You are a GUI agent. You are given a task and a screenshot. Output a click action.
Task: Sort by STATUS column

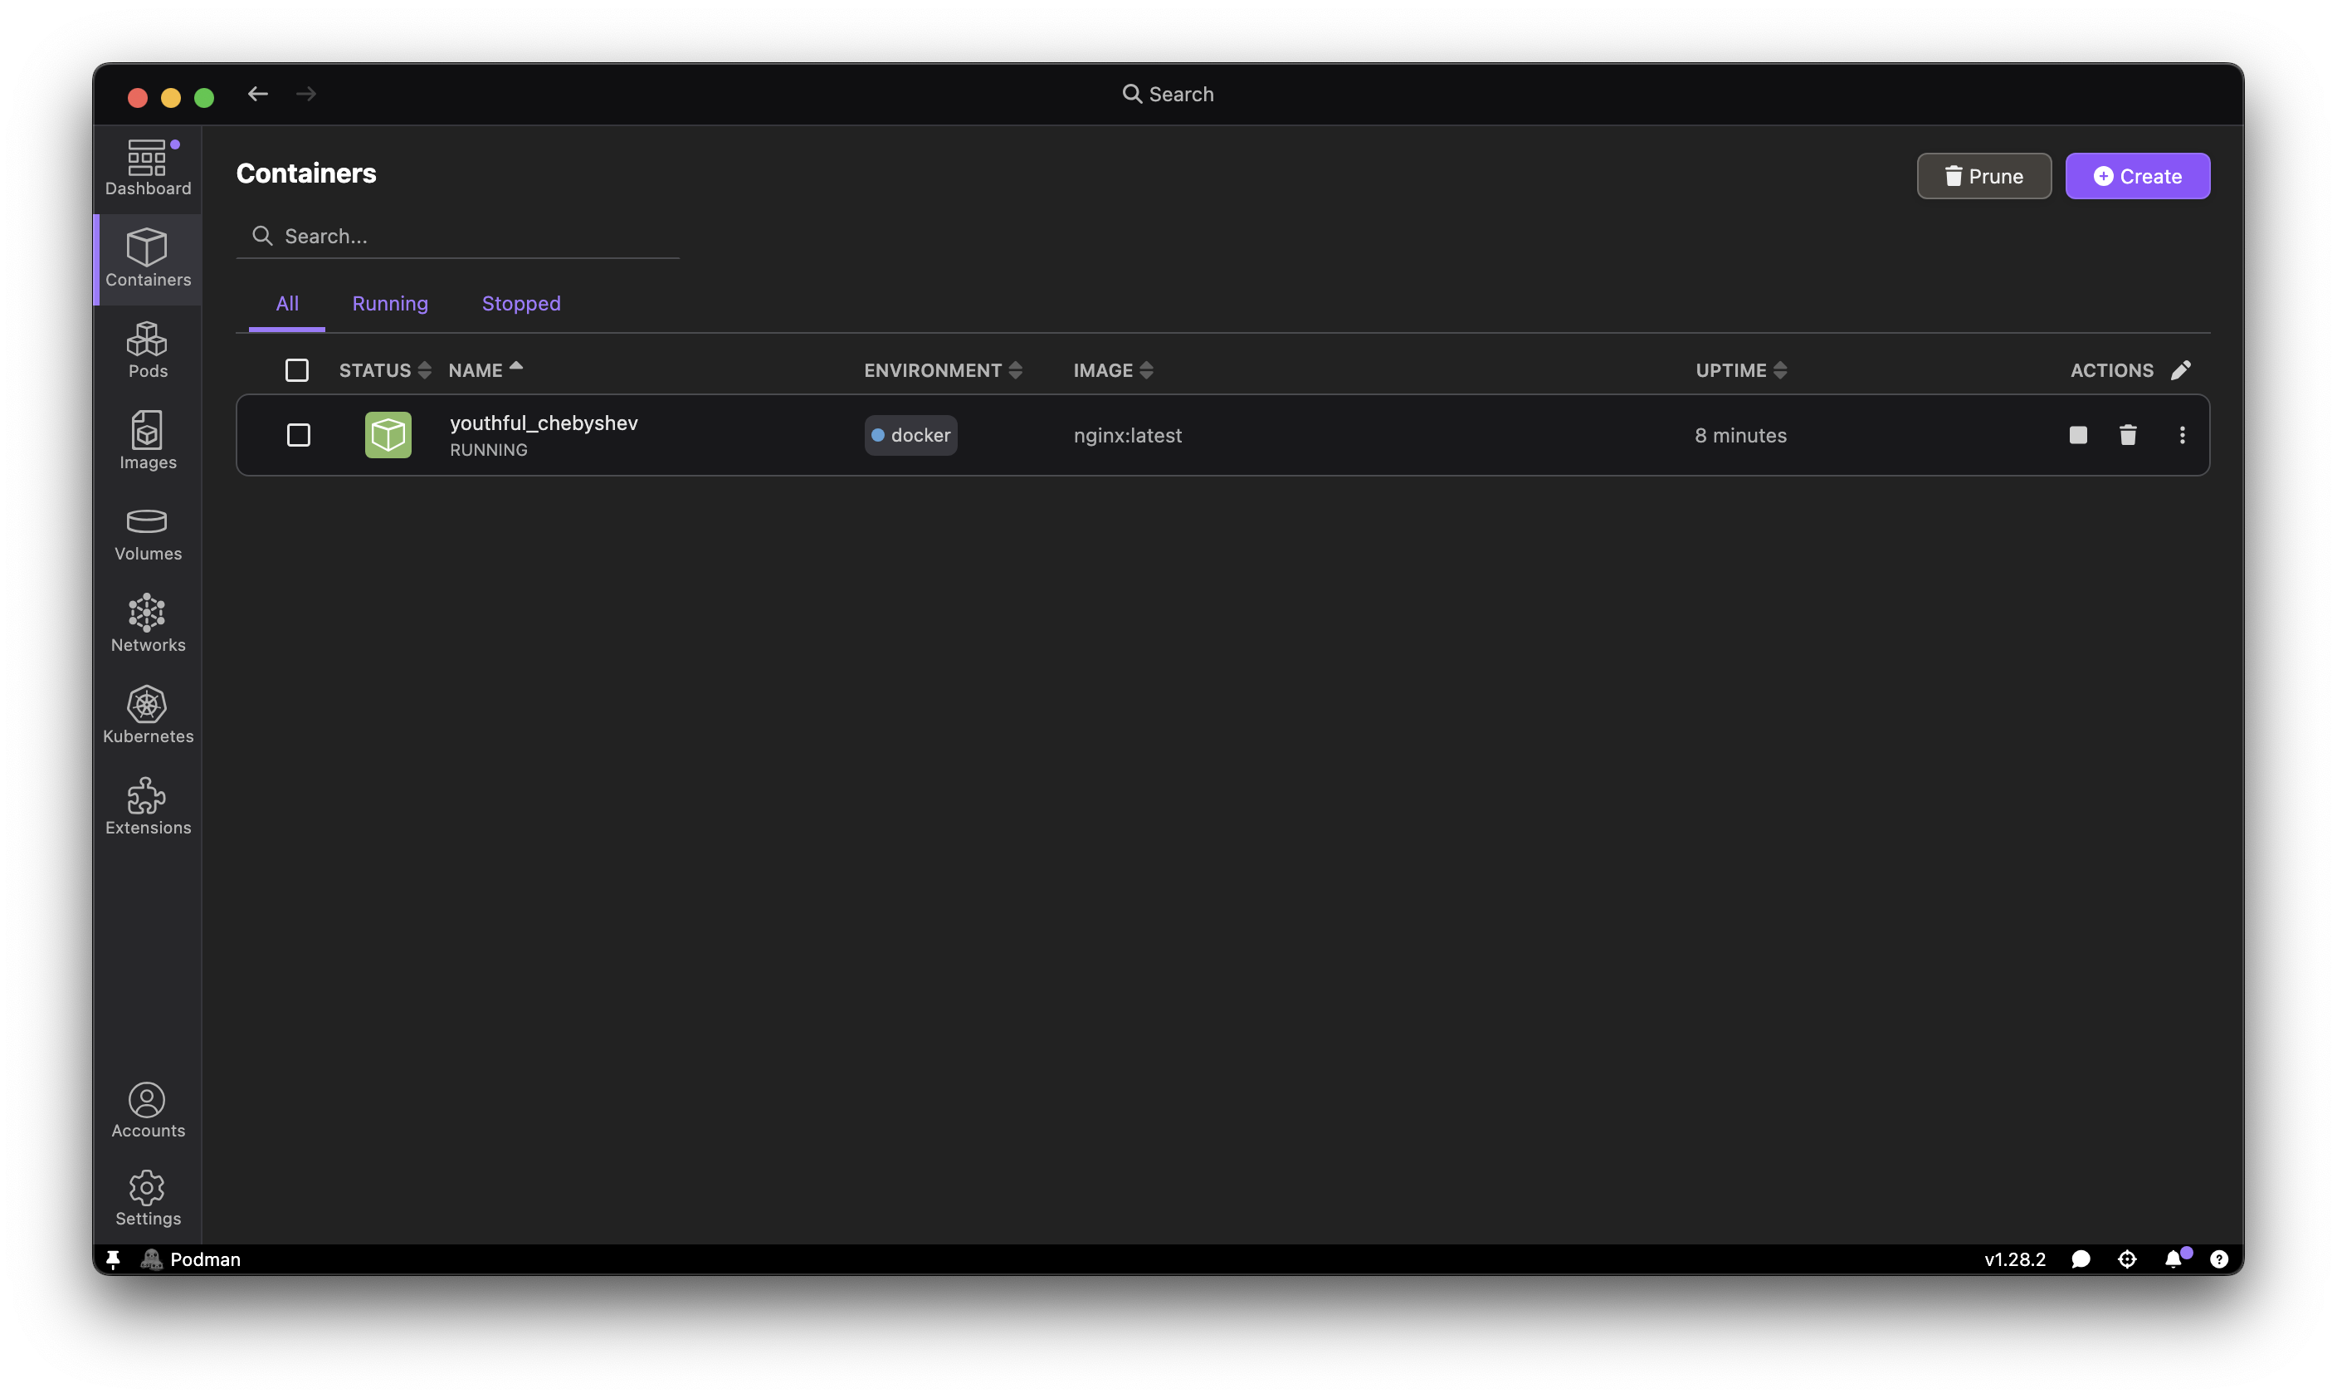click(385, 370)
